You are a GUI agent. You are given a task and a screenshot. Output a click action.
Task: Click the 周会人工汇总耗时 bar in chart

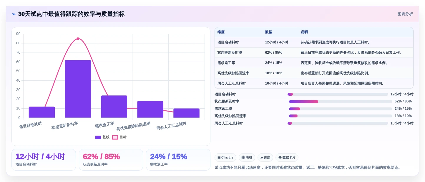(x=186, y=113)
